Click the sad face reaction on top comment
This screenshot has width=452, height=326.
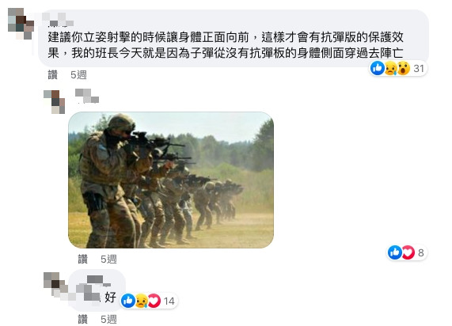click(x=390, y=68)
